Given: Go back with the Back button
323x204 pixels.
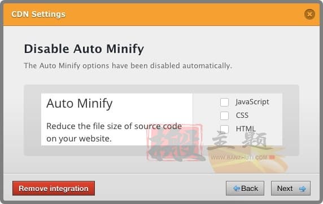Looking at the screenshot, I should (245, 188).
